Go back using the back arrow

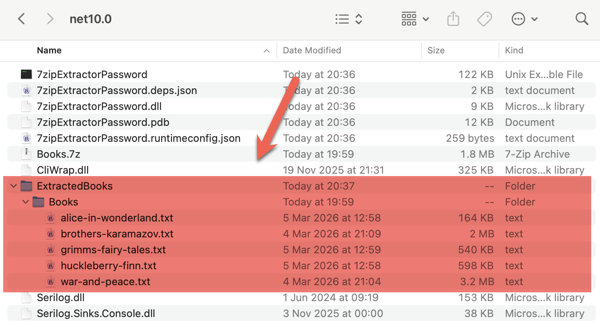(22, 18)
